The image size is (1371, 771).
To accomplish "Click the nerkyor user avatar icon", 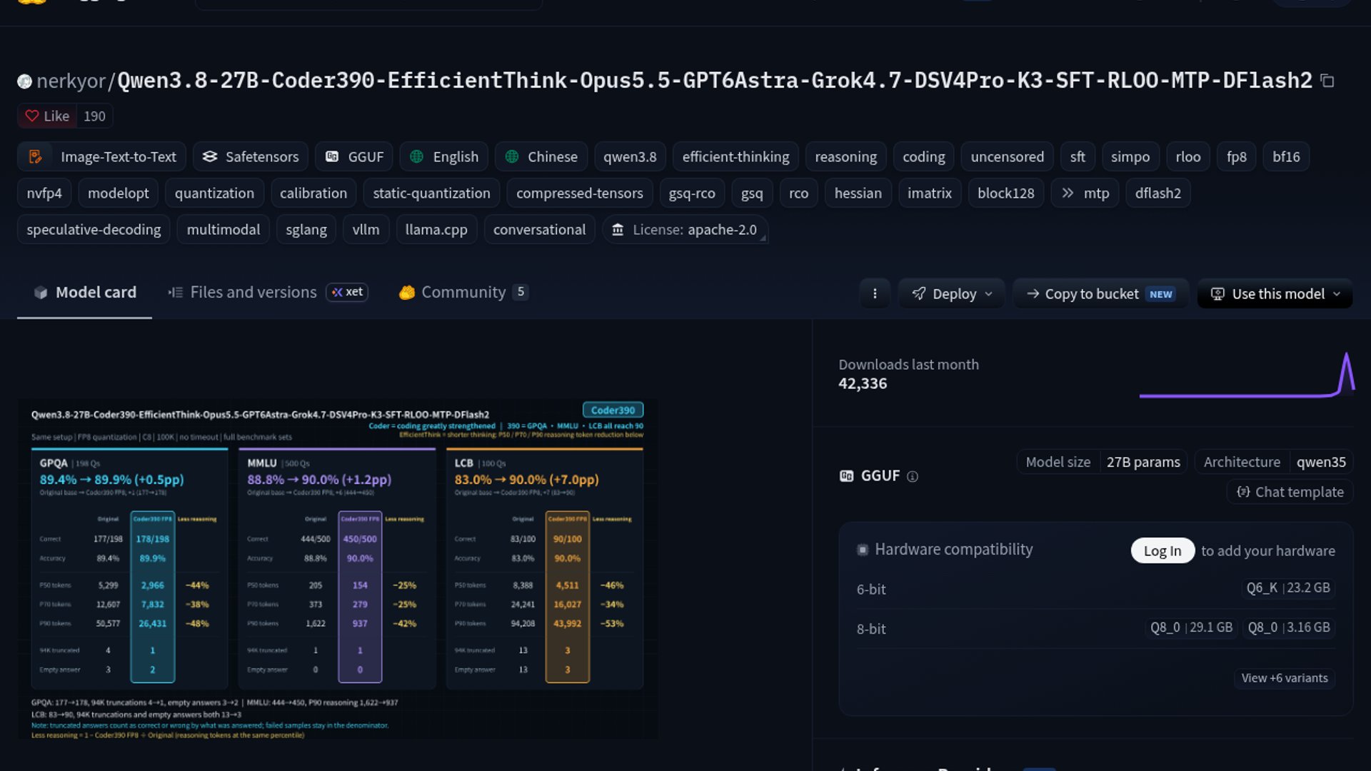I will coord(24,81).
